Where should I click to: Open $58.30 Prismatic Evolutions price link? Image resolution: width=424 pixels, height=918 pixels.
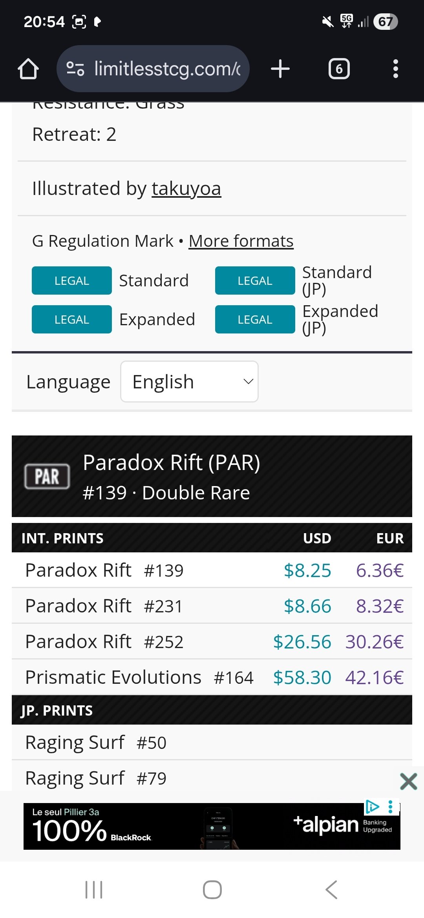click(x=302, y=678)
